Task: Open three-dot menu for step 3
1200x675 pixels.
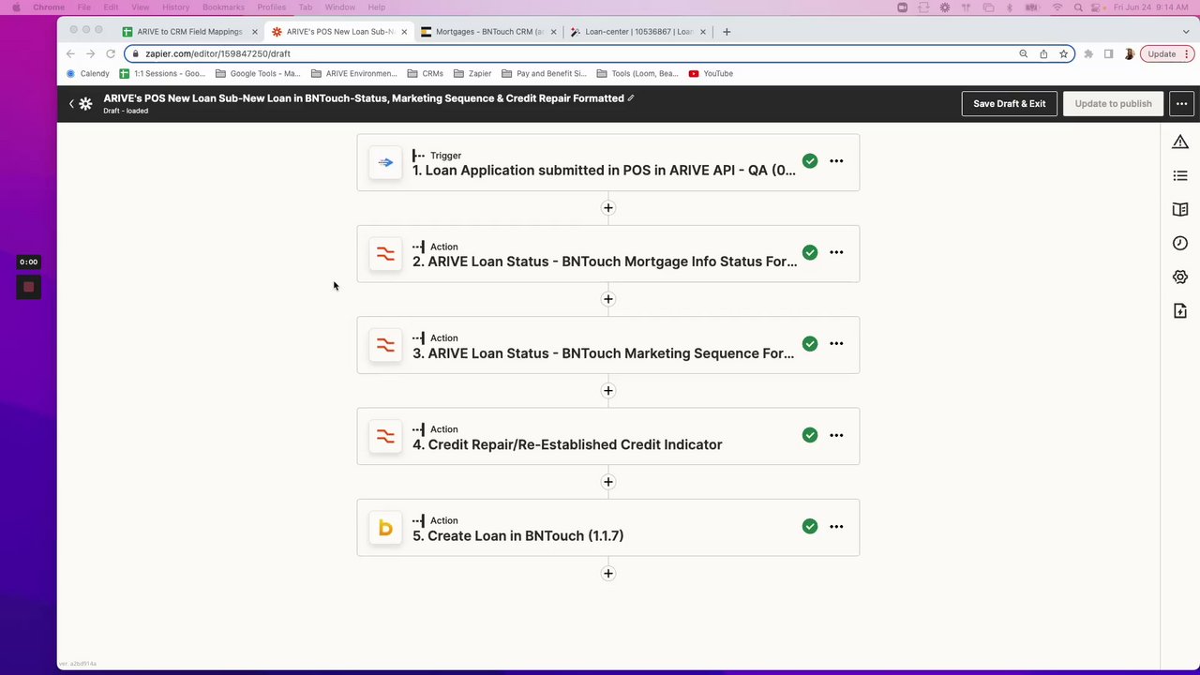Action: tap(836, 344)
